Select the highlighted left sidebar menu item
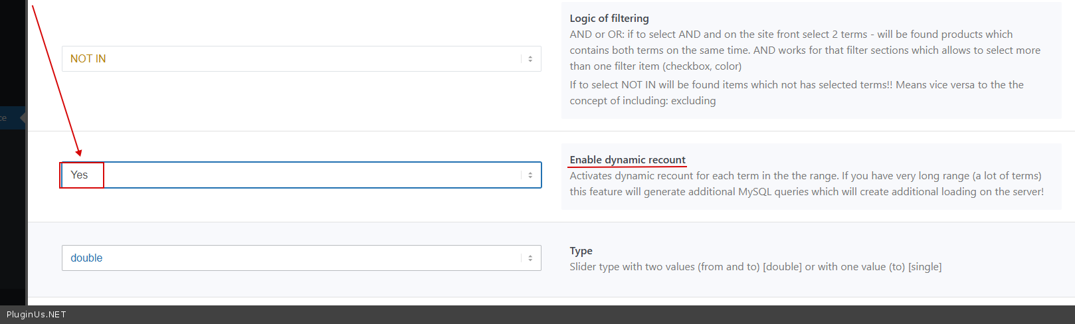This screenshot has width=1075, height=324. [x=10, y=118]
